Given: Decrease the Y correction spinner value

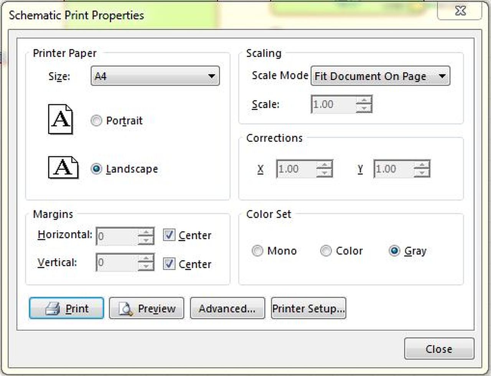Looking at the screenshot, I should (422, 173).
